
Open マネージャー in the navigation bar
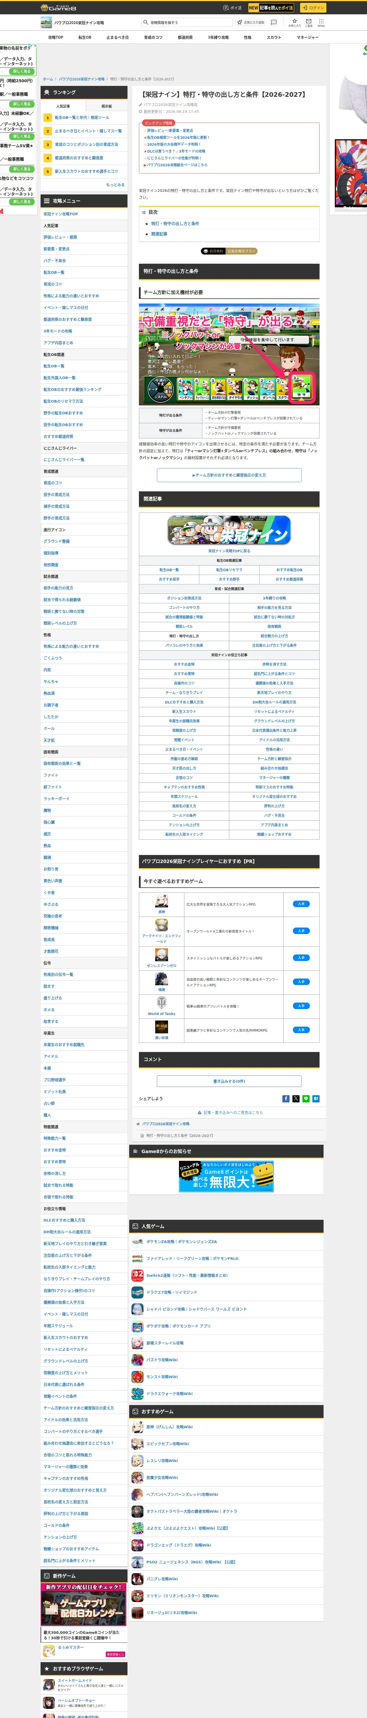308,37
